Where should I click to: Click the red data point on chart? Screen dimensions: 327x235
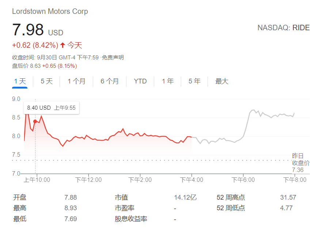(x=35, y=121)
